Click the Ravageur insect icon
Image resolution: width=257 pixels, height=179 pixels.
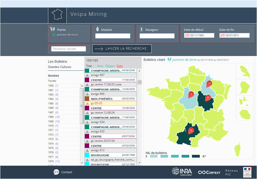click(141, 30)
